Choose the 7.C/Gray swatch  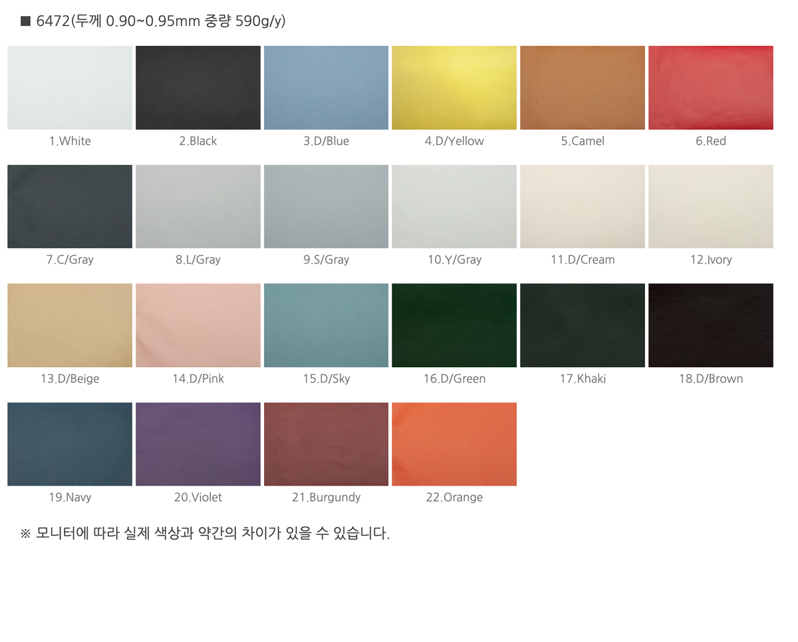point(70,207)
